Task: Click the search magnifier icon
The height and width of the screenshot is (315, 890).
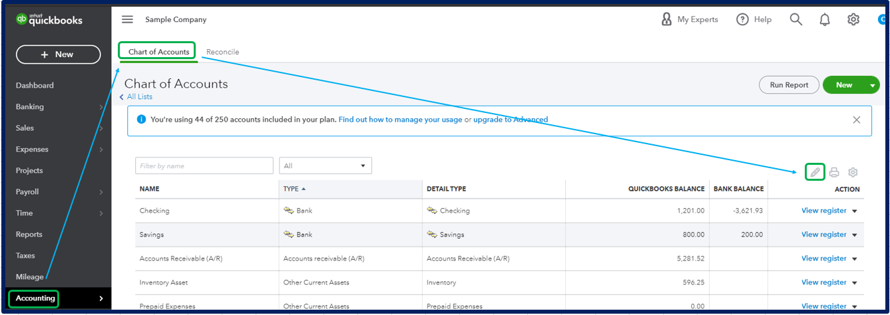Action: (796, 19)
